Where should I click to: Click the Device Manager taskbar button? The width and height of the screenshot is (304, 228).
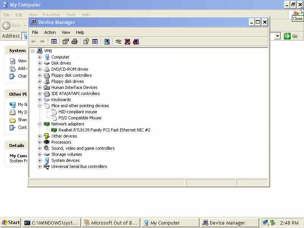[230, 223]
